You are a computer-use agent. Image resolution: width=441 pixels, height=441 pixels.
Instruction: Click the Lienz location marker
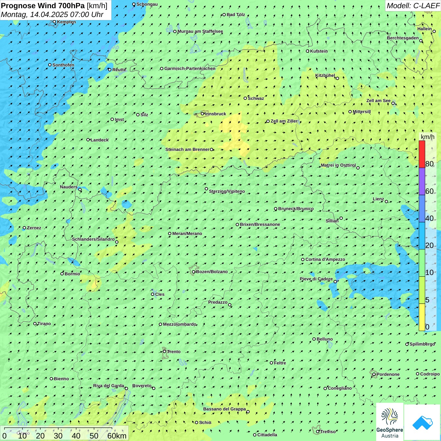[387, 202]
